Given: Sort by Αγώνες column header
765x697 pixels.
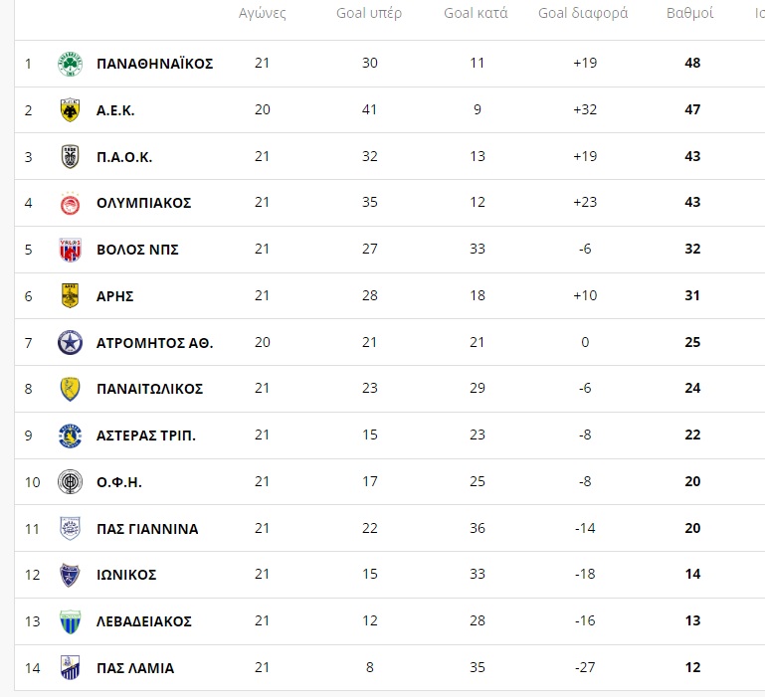Looking at the screenshot, I should 262,13.
